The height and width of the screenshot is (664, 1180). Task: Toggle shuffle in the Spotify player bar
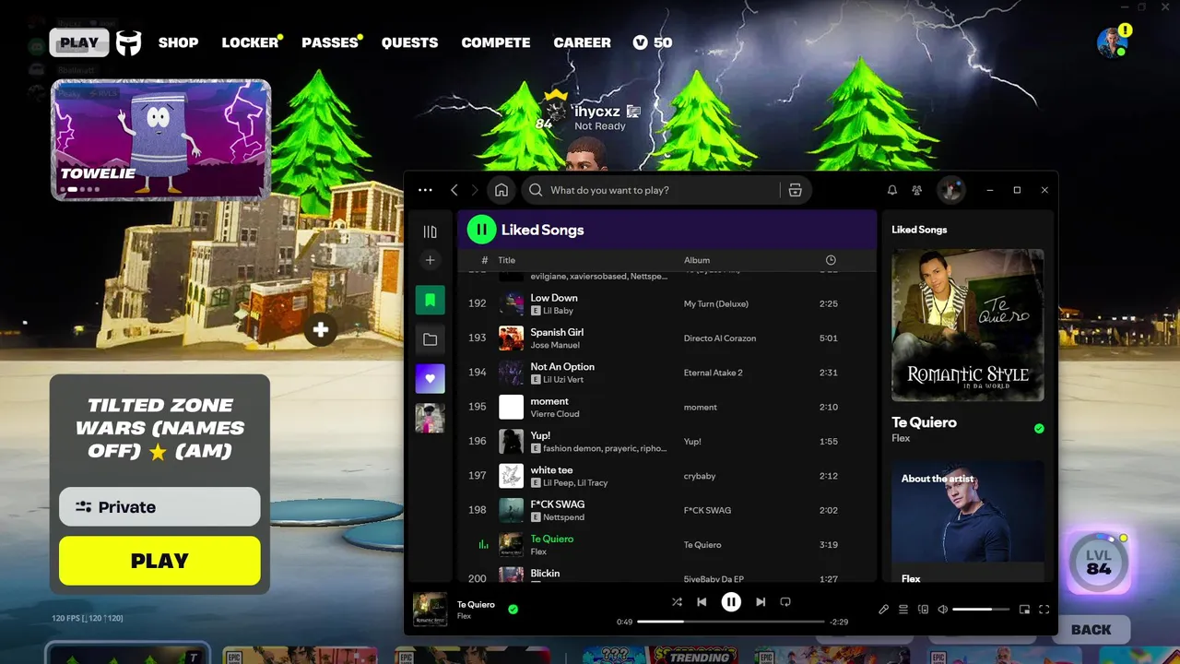[677, 602]
